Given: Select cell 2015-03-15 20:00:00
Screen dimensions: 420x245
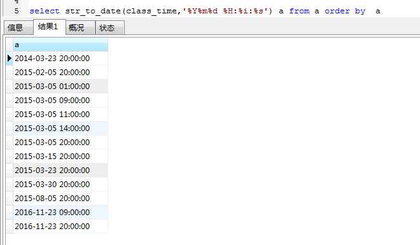Looking at the screenshot, I should [60, 156].
